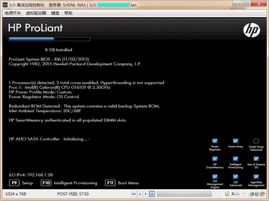Click the HP logo in the console
269x201 pixels.
pos(252,30)
